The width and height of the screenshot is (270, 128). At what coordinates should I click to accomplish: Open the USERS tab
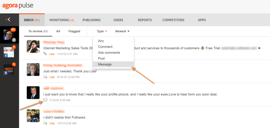118,20
